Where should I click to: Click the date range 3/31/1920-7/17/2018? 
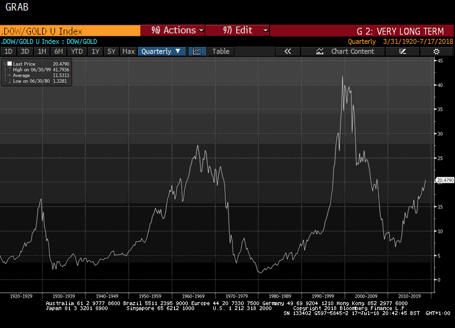[417, 41]
